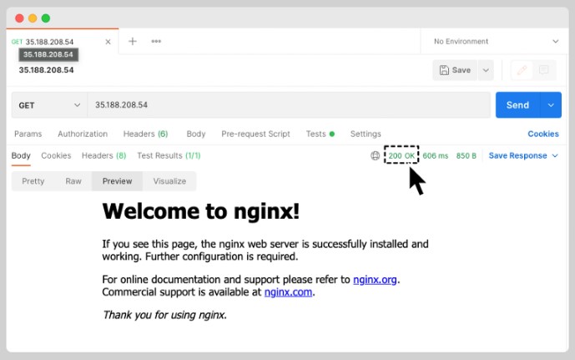The width and height of the screenshot is (575, 360).
Task: Click the floppy disk Save icon
Action: pos(444,70)
